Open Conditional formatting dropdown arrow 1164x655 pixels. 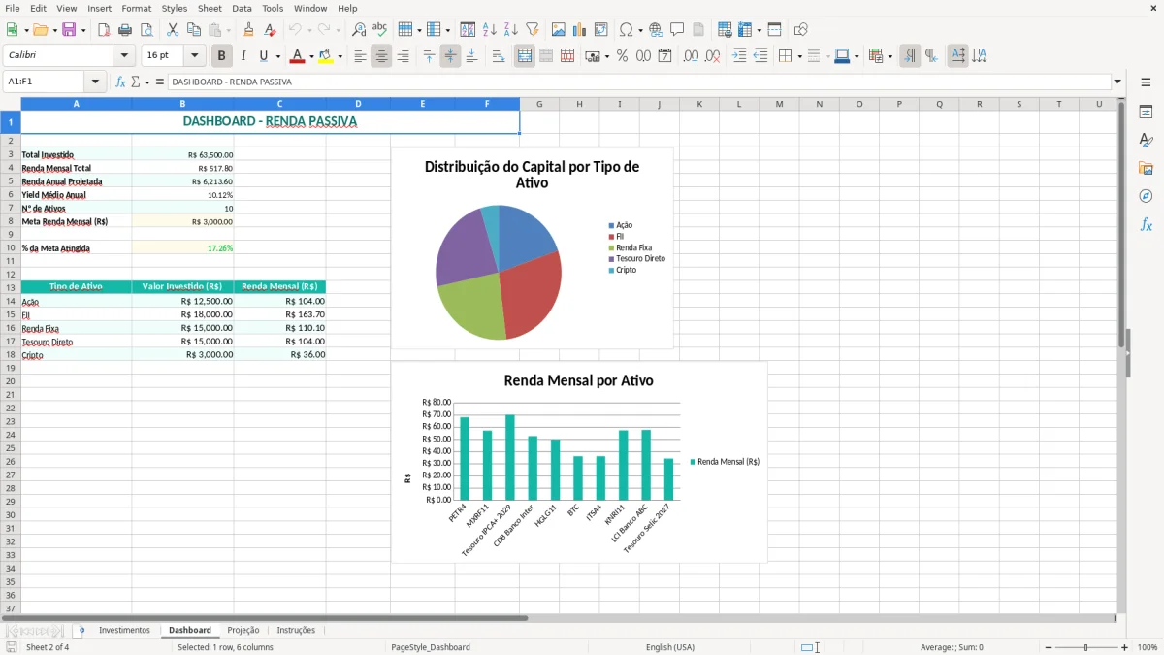pos(889,56)
